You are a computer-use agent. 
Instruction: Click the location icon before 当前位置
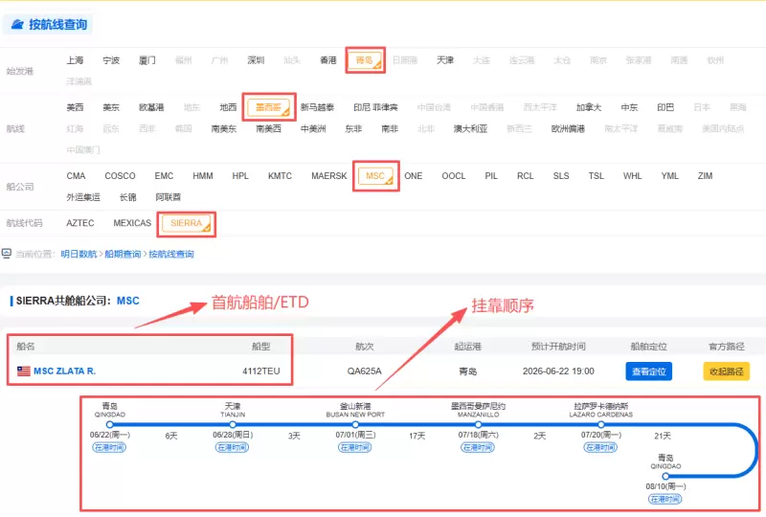pos(7,253)
